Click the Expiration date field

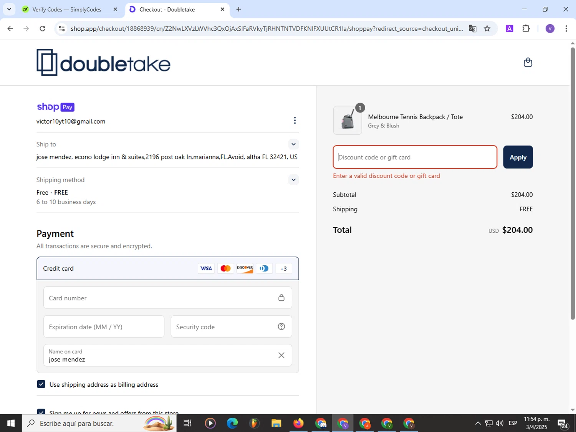pyautogui.click(x=104, y=327)
